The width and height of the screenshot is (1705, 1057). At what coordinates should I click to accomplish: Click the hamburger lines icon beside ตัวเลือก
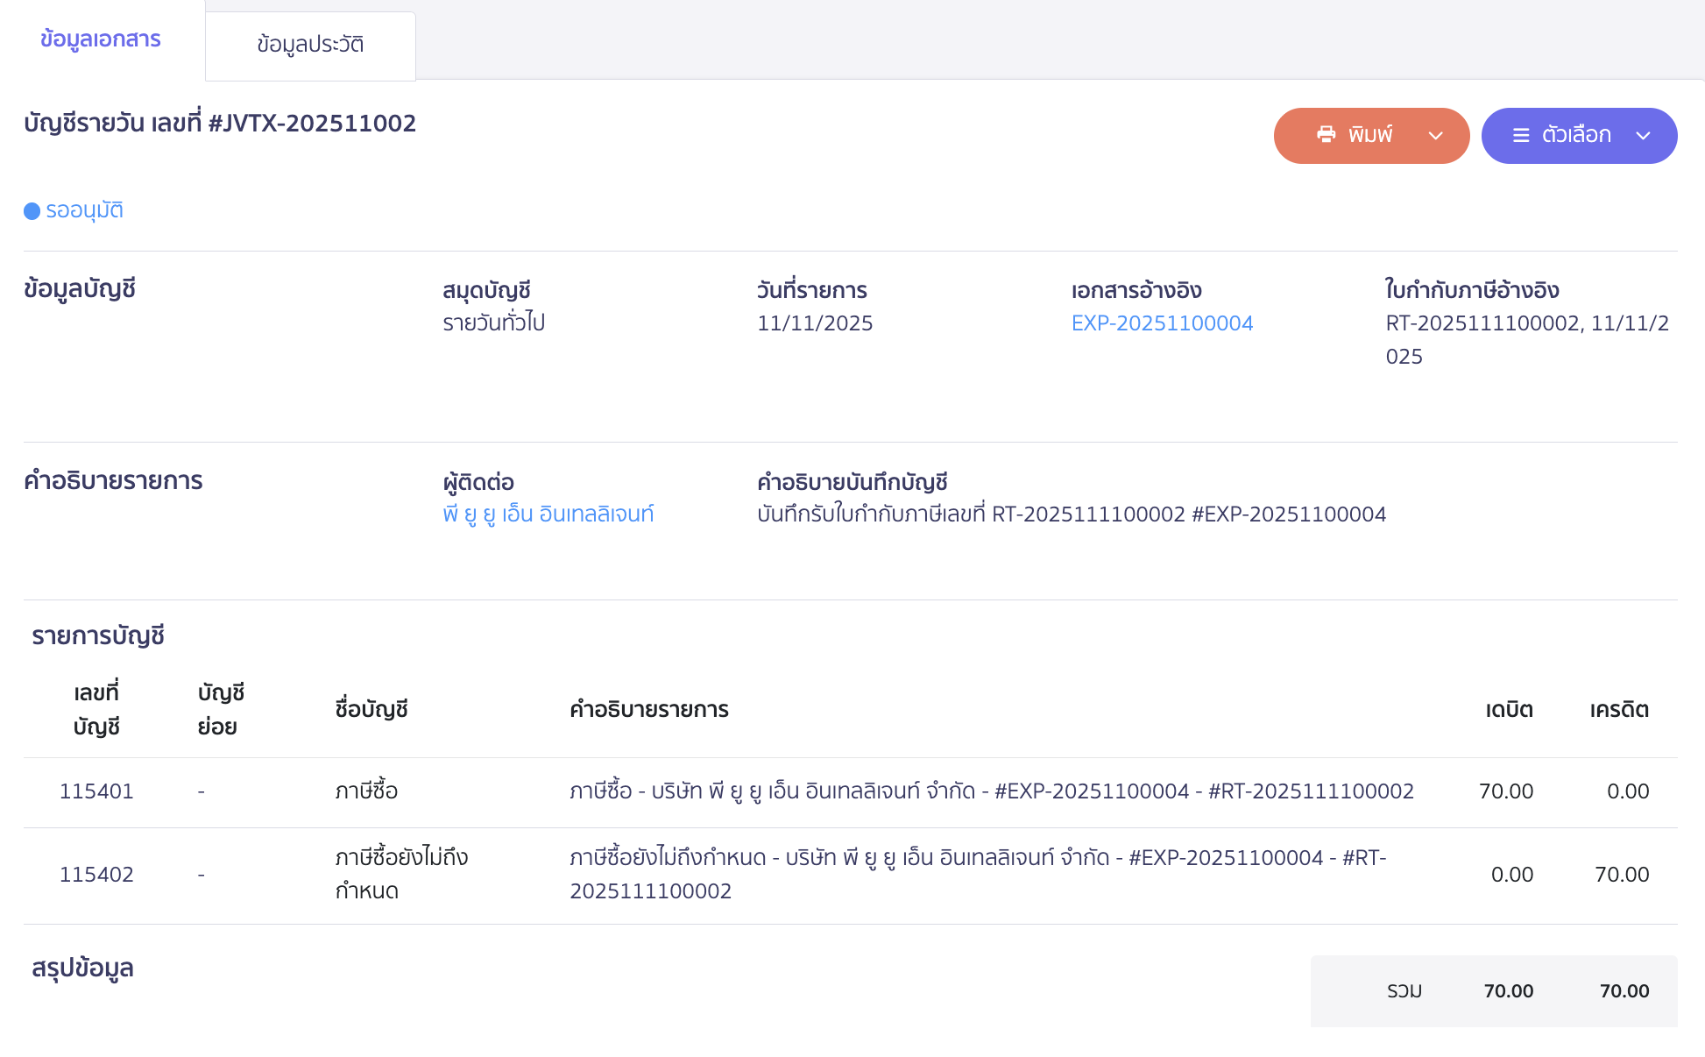[1521, 135]
